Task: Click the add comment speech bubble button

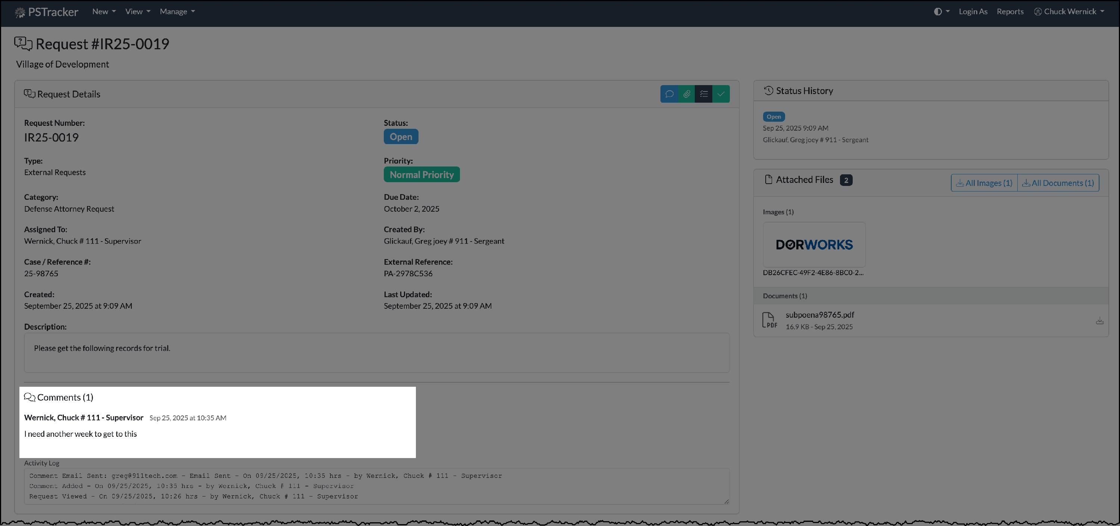Action: pyautogui.click(x=669, y=94)
